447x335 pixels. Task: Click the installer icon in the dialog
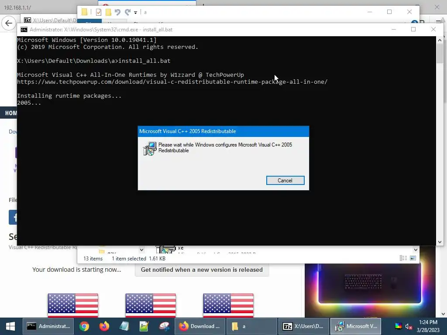click(x=150, y=149)
